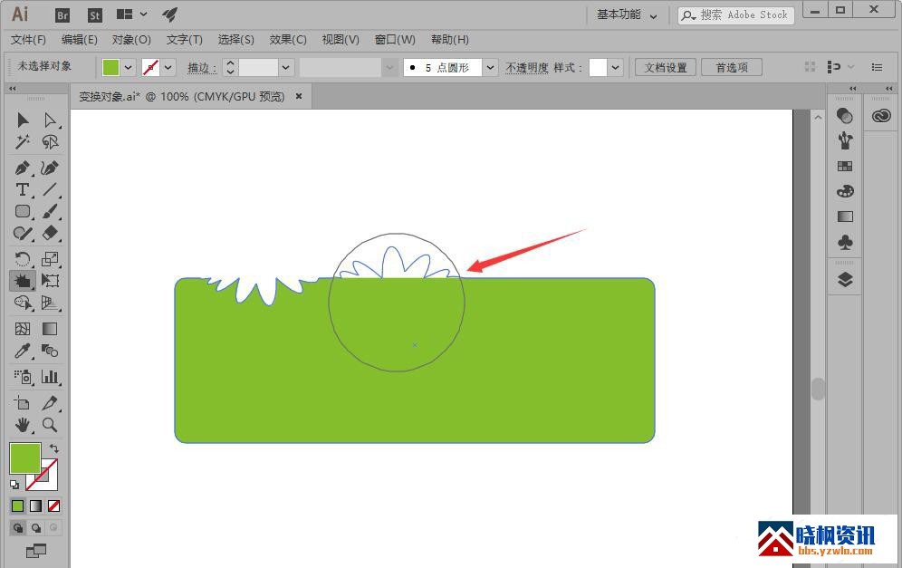Reset to default fill and stroke
This screenshot has height=568, width=902.
tap(14, 486)
